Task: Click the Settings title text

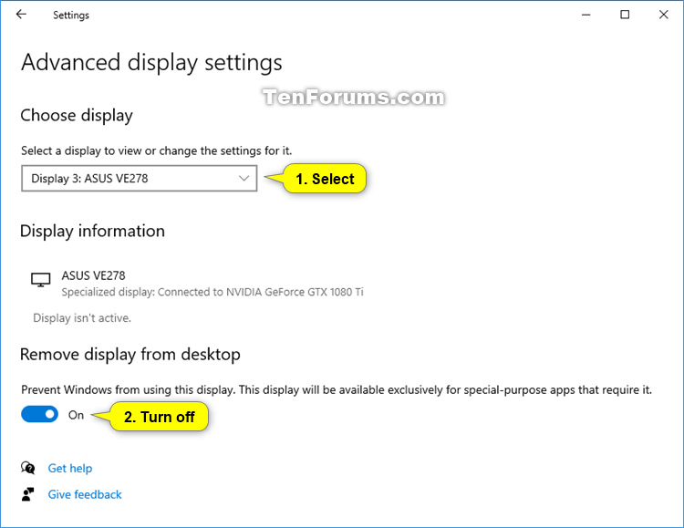Action: click(71, 16)
